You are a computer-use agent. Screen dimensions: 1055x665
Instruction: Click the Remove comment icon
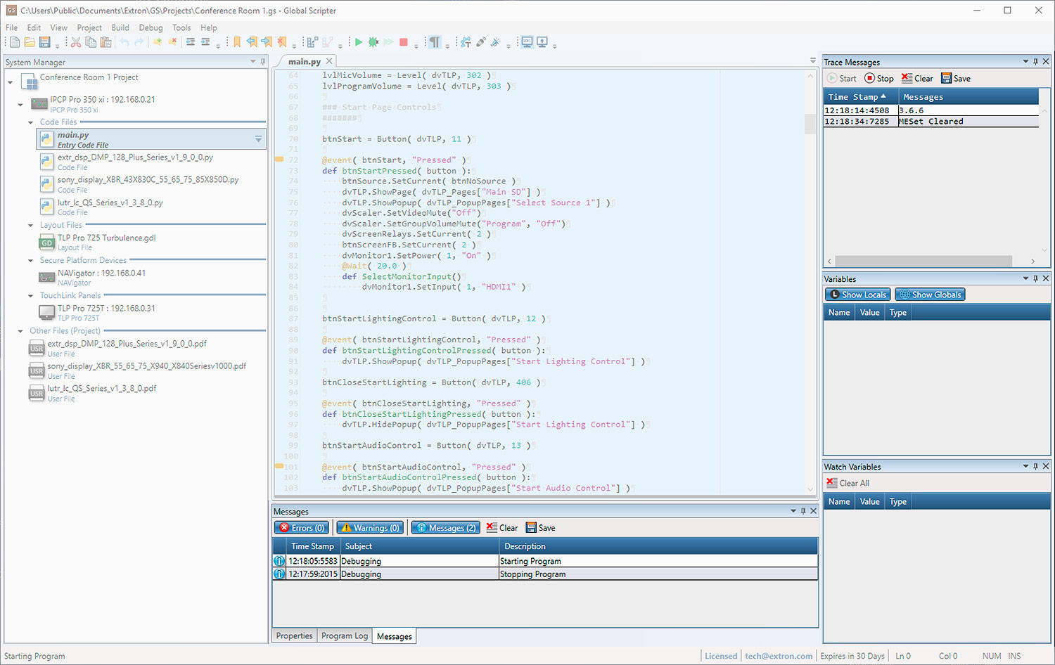[x=172, y=42]
